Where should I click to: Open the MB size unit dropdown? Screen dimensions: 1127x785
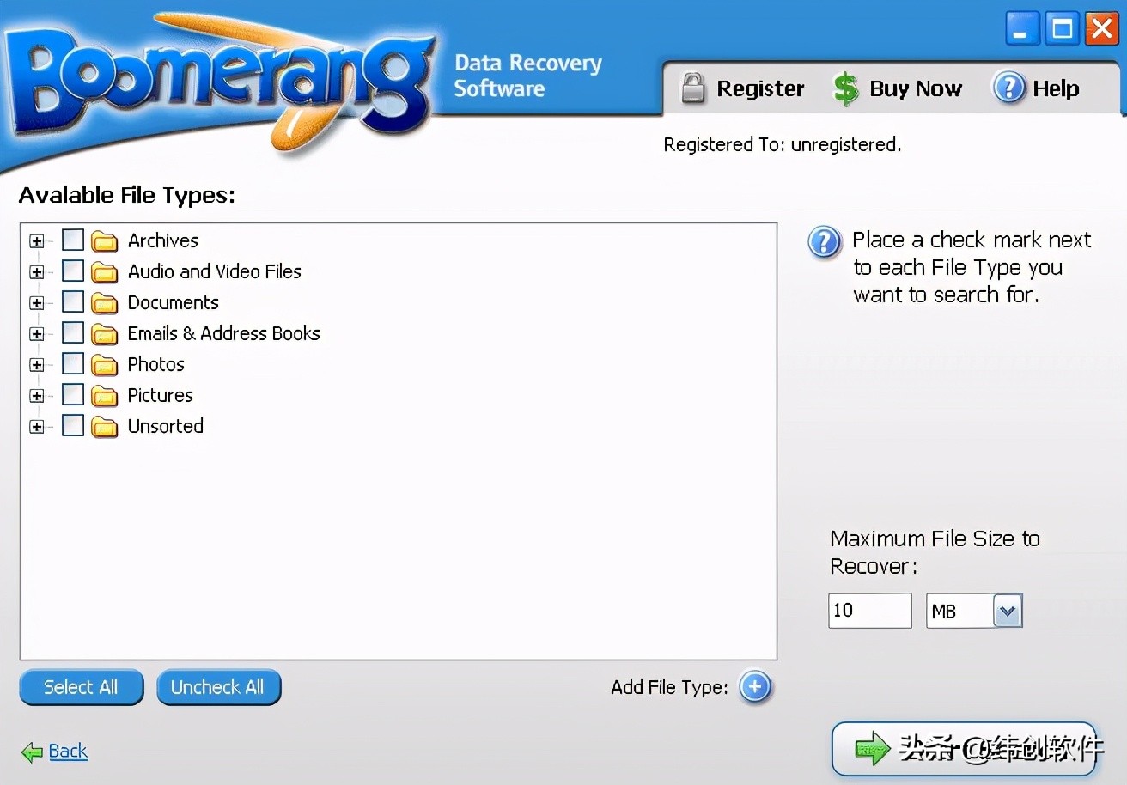click(1008, 612)
